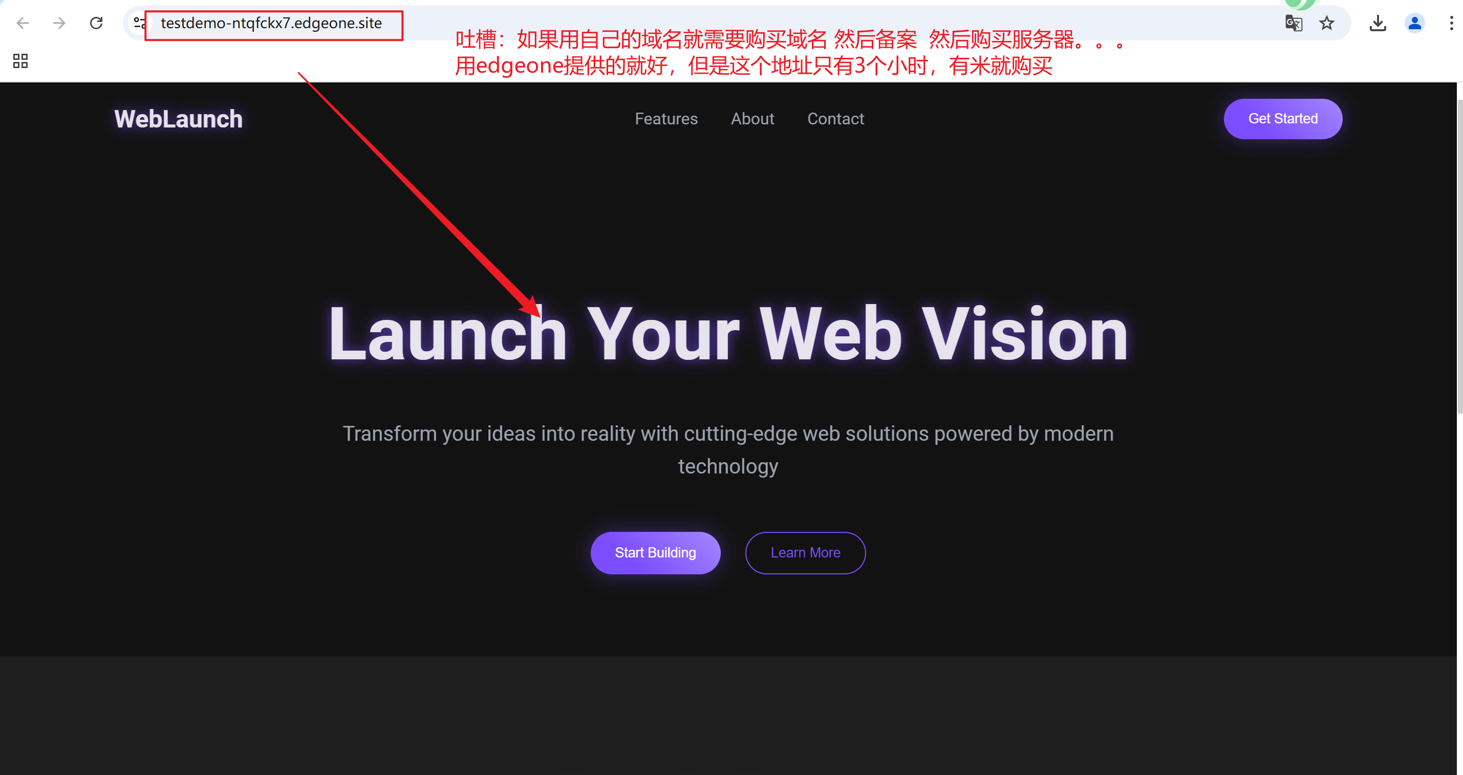Open the About nav link
The width and height of the screenshot is (1463, 775).
pos(752,119)
